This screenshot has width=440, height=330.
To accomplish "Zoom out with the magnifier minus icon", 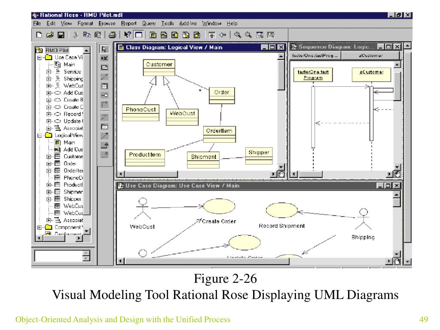I will pos(248,35).
